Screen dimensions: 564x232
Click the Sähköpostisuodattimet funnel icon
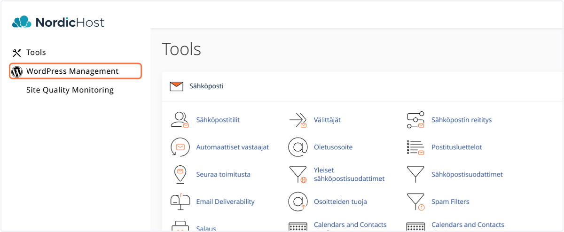pos(415,174)
